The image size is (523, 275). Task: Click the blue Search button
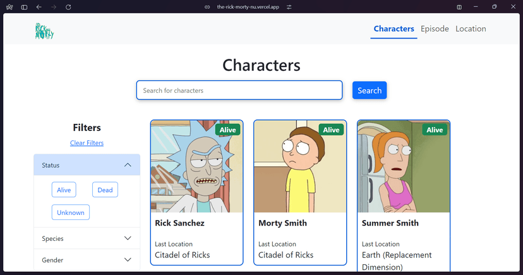[x=370, y=90]
